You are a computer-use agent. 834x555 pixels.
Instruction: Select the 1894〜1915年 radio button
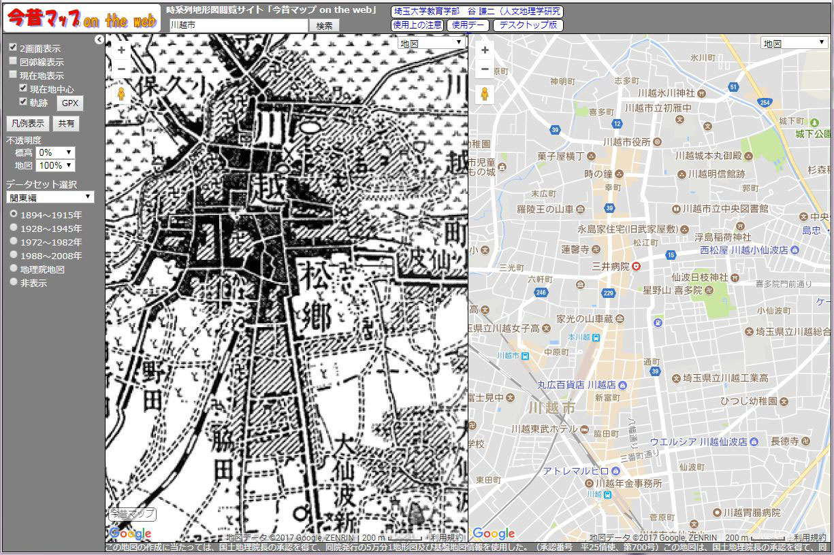coord(13,214)
